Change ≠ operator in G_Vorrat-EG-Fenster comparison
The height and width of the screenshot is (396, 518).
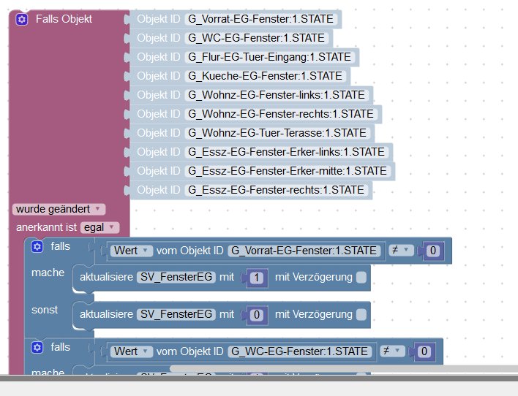click(401, 250)
